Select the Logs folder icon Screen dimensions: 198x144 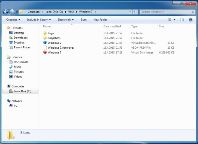click(x=45, y=33)
